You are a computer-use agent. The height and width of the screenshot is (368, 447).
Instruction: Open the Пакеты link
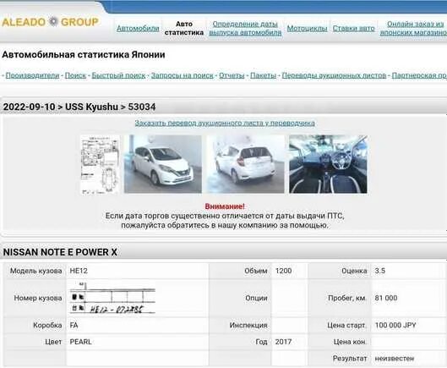pyautogui.click(x=263, y=75)
